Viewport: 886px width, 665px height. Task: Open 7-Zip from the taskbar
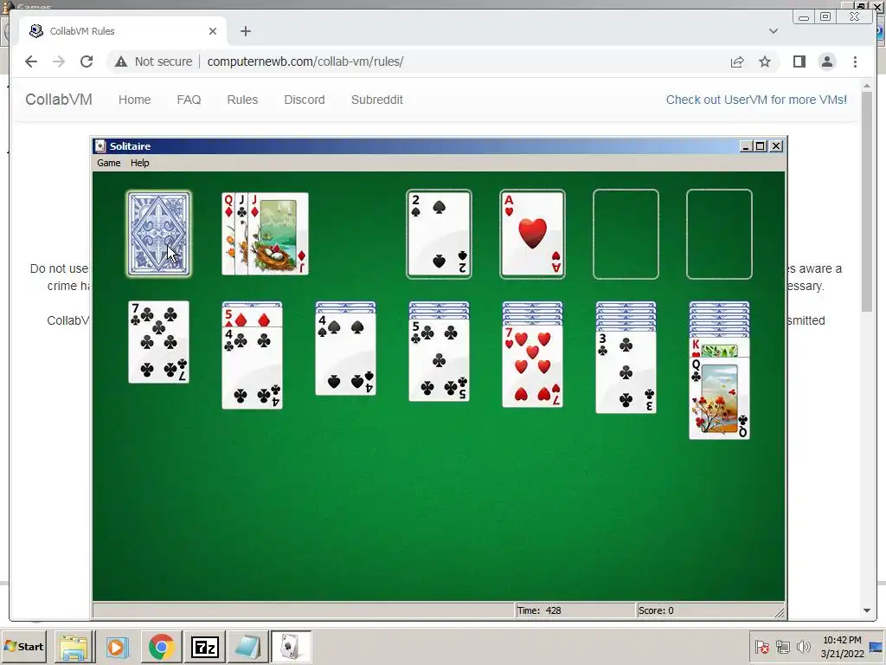(204, 647)
